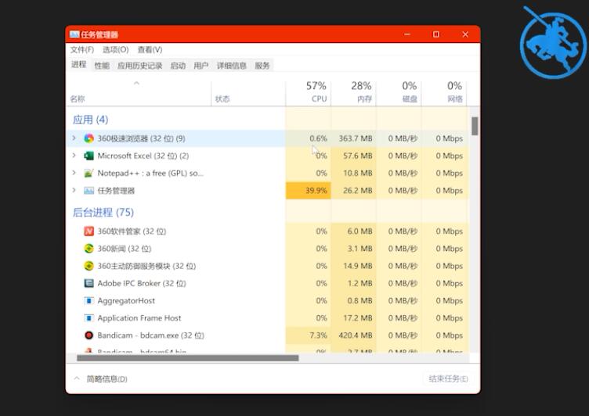This screenshot has width=589, height=416.
Task: Click the horizontal scrollbar thumb
Action: coord(188,358)
